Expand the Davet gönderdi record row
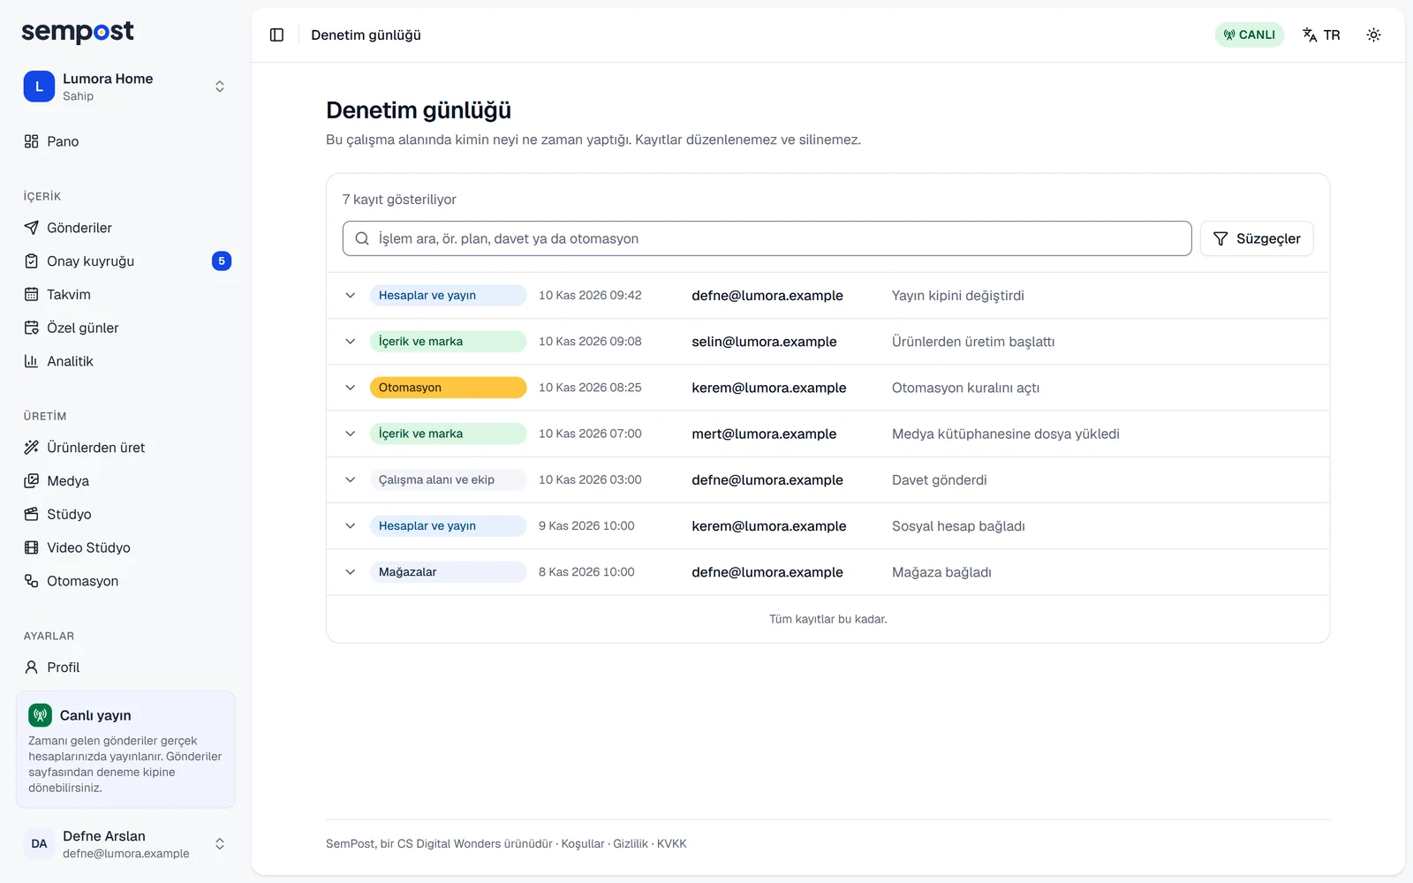 351,479
